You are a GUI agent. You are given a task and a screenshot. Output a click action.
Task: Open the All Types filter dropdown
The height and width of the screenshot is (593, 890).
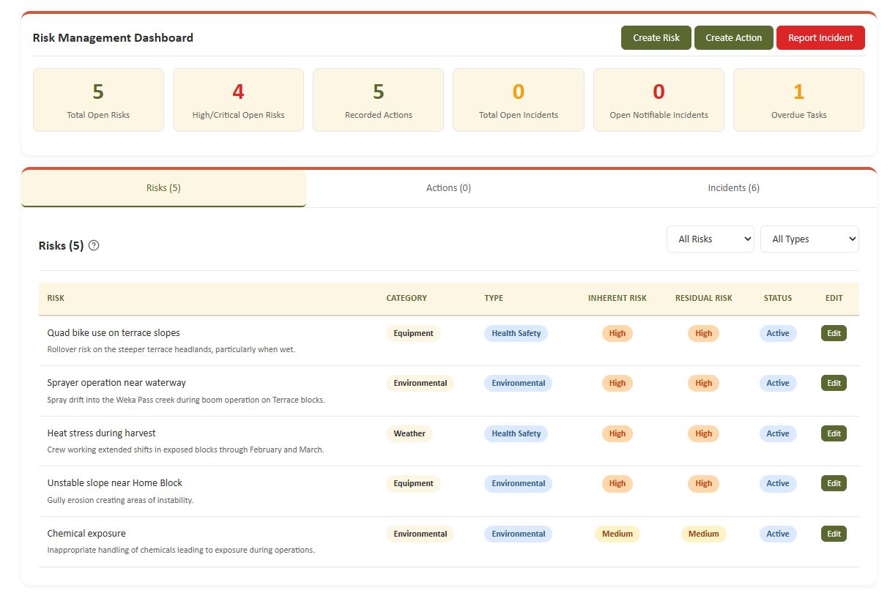[x=809, y=239]
